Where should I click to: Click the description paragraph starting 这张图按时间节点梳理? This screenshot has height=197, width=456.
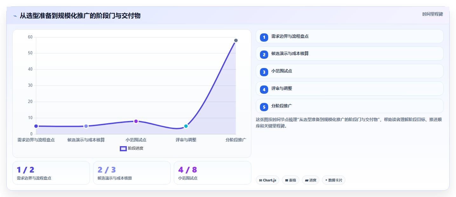(349, 123)
